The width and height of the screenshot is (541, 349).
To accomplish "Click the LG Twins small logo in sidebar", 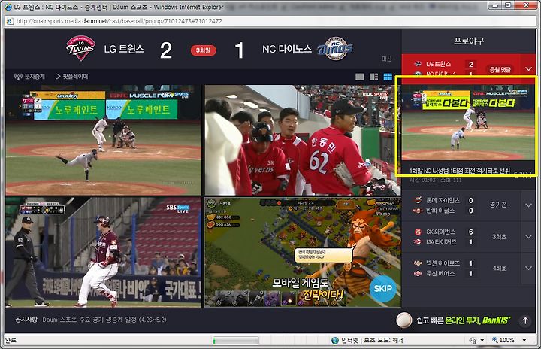I will pos(418,64).
